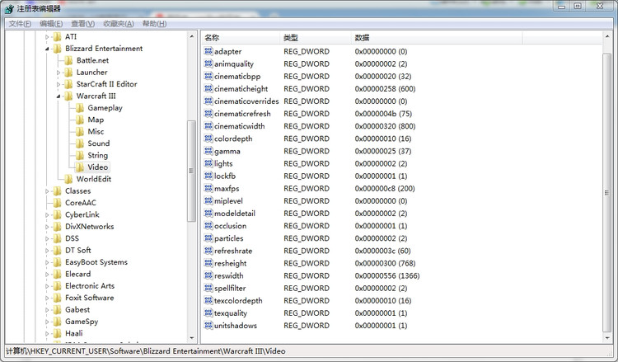618x362 pixels.
Task: Expand the Launcher tree node
Action: [x=59, y=73]
